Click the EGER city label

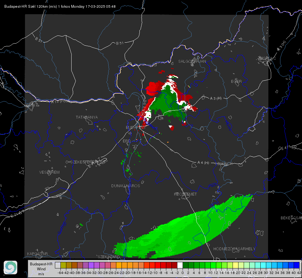coord(236,82)
